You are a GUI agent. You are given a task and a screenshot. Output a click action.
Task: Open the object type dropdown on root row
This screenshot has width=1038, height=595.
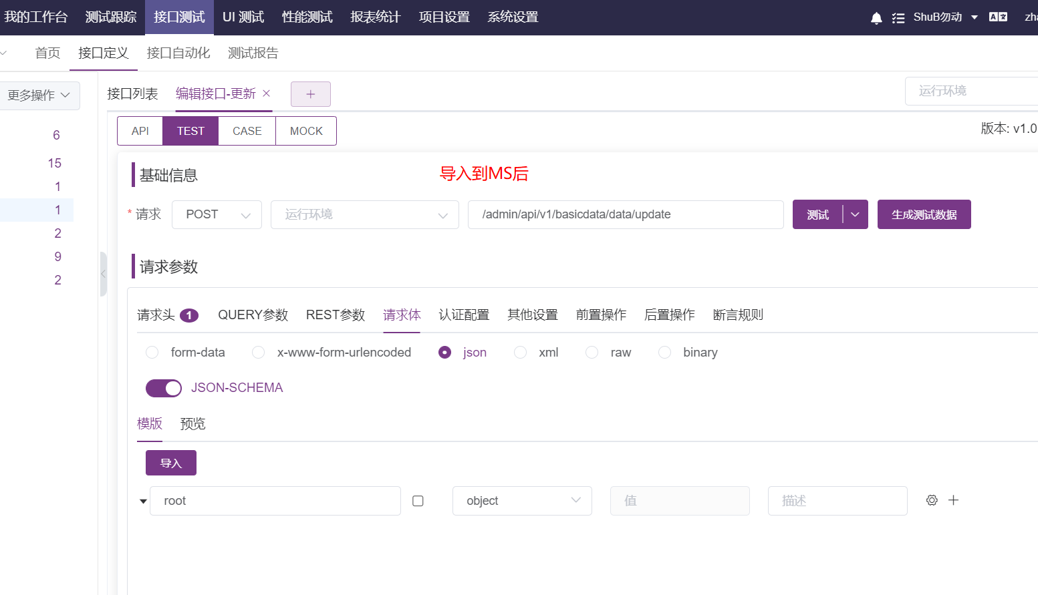click(522, 500)
